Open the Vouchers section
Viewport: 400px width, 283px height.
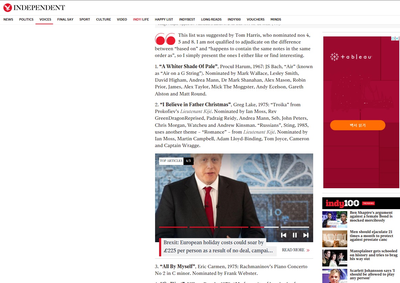pyautogui.click(x=255, y=20)
